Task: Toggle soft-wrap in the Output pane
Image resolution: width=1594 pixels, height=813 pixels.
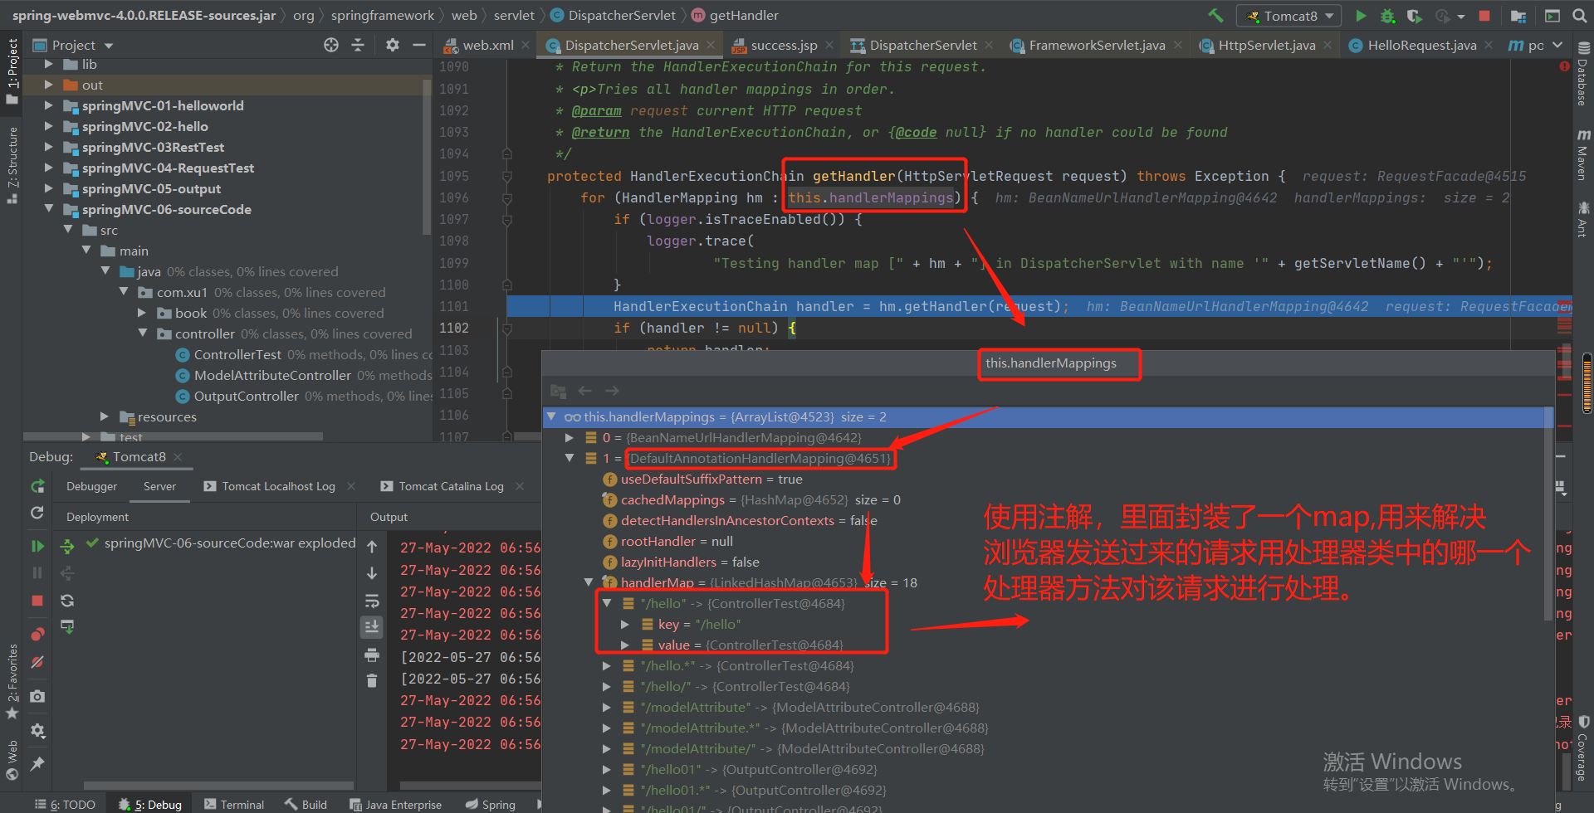Action: (372, 601)
